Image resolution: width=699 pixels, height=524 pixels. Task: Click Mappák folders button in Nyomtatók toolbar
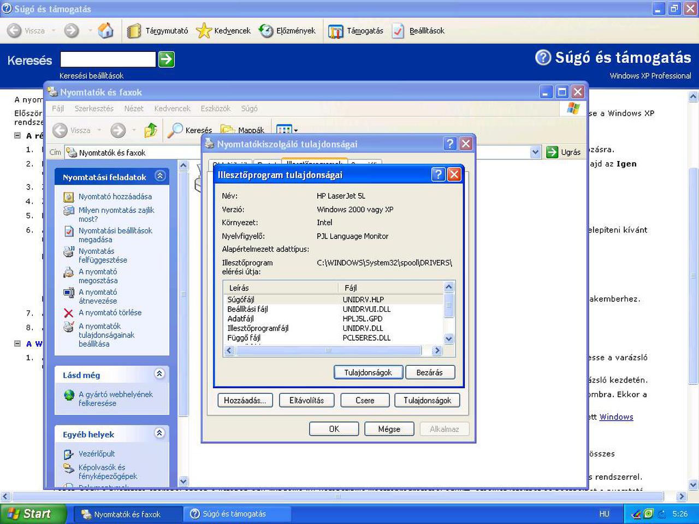click(242, 130)
